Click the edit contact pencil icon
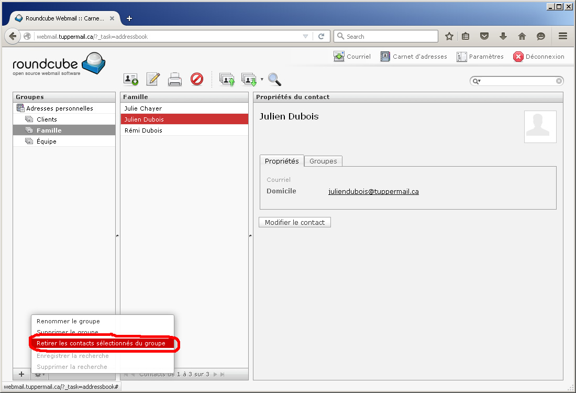The width and height of the screenshot is (576, 393). click(x=152, y=79)
